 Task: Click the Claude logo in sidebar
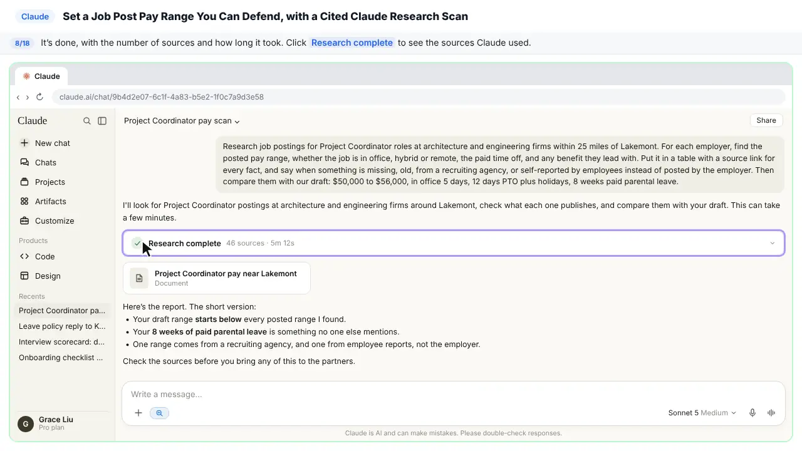click(33, 121)
